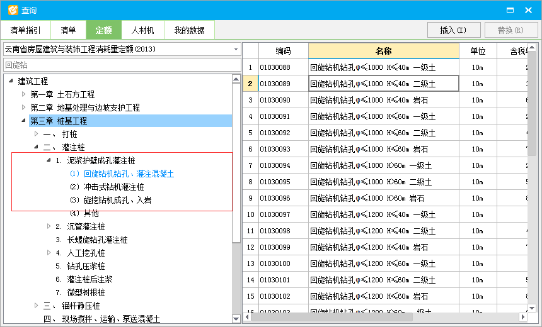
Task: Maximize the 查询 window
Action: point(510,10)
